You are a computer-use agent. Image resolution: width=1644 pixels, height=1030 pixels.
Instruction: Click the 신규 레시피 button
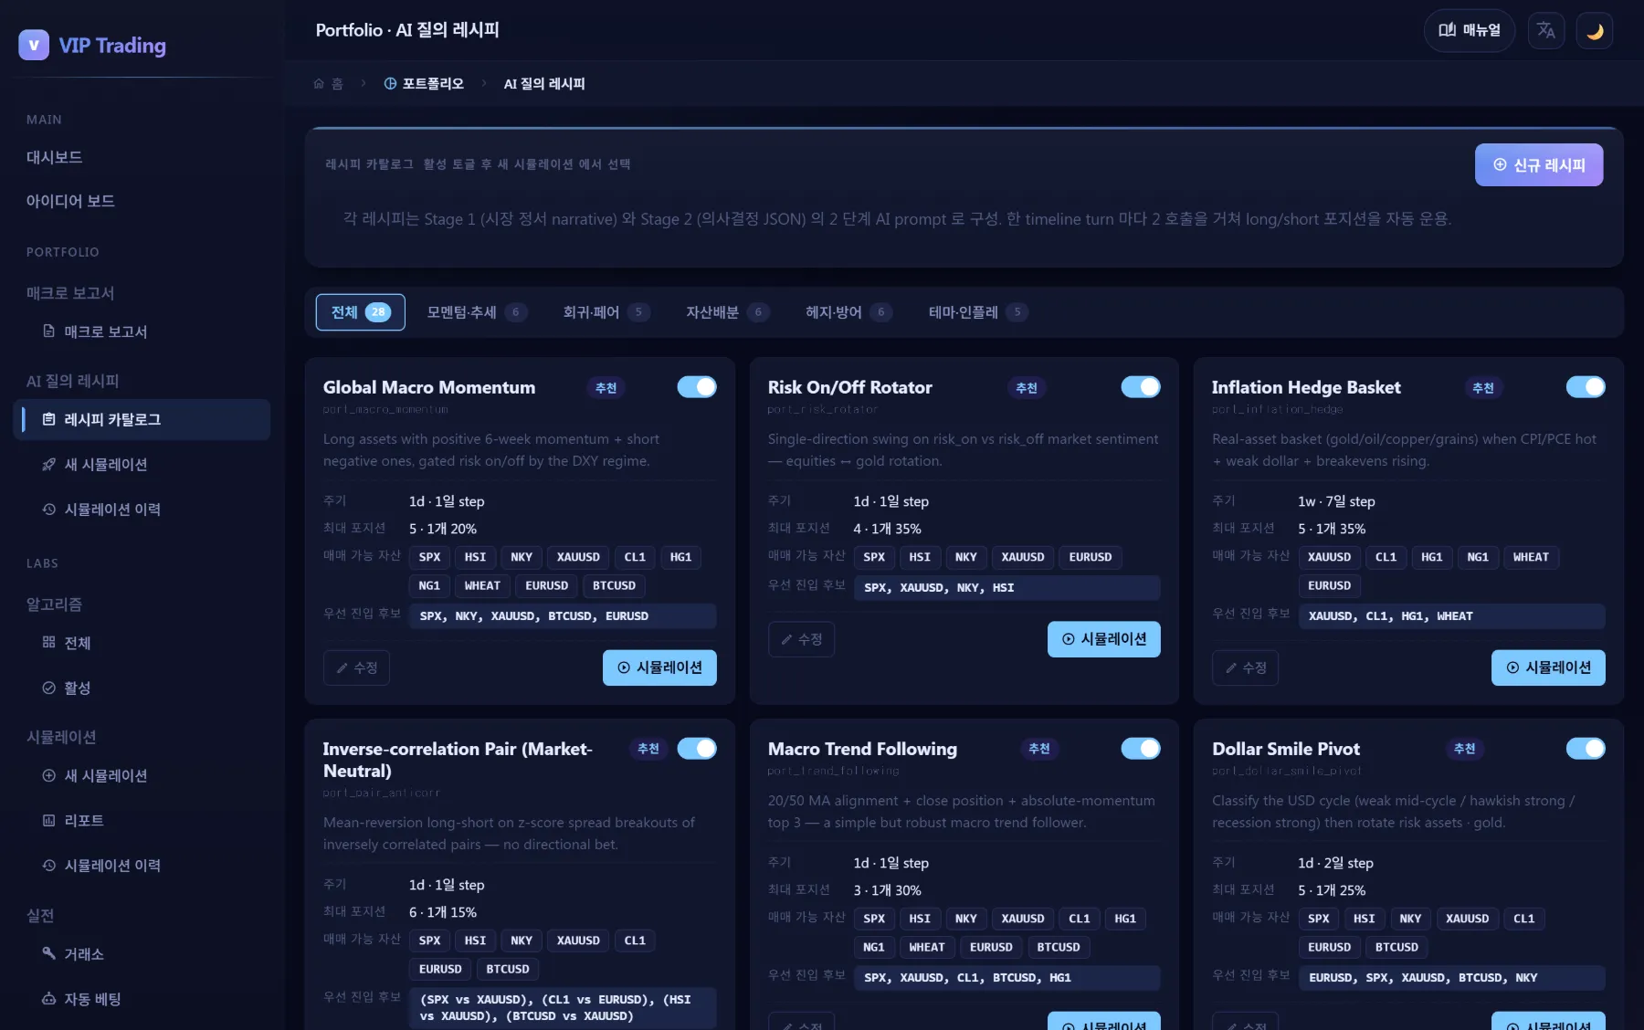[x=1539, y=165]
